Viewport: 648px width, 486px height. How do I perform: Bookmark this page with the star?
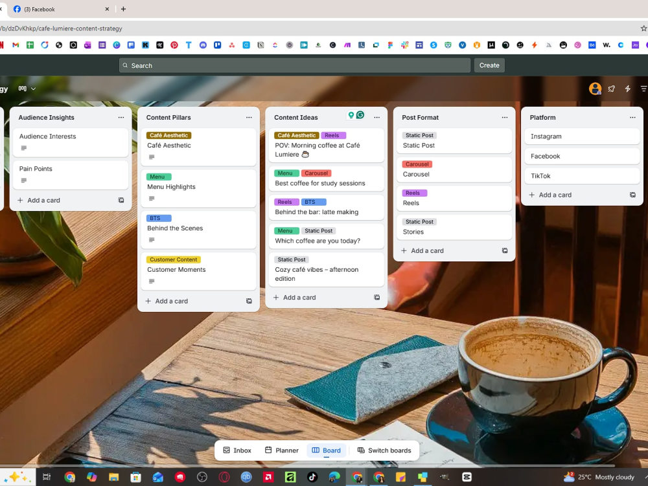643,28
